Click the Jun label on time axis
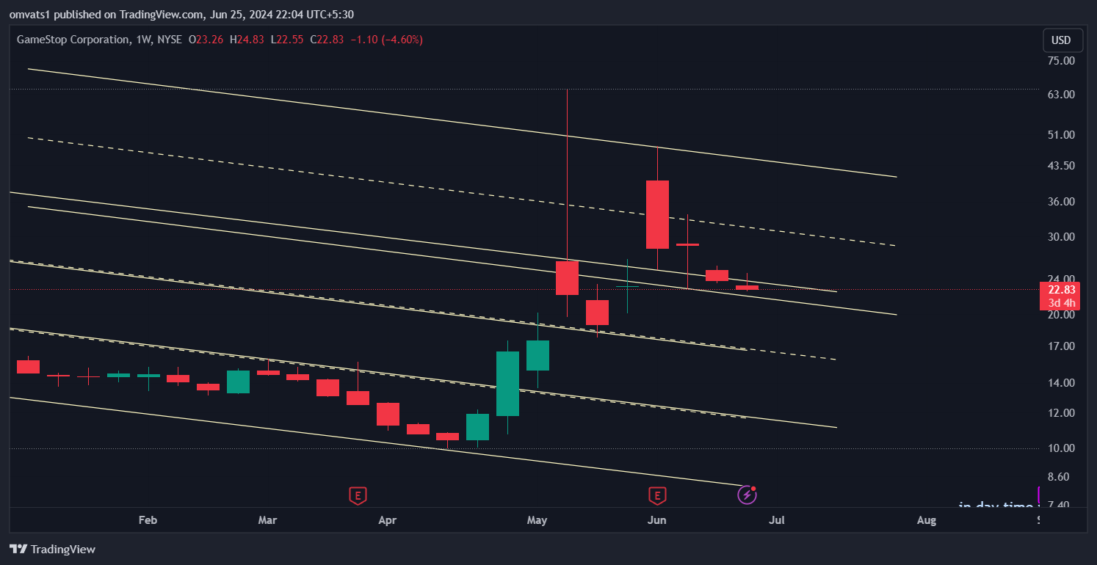This screenshot has width=1097, height=565. tap(657, 520)
